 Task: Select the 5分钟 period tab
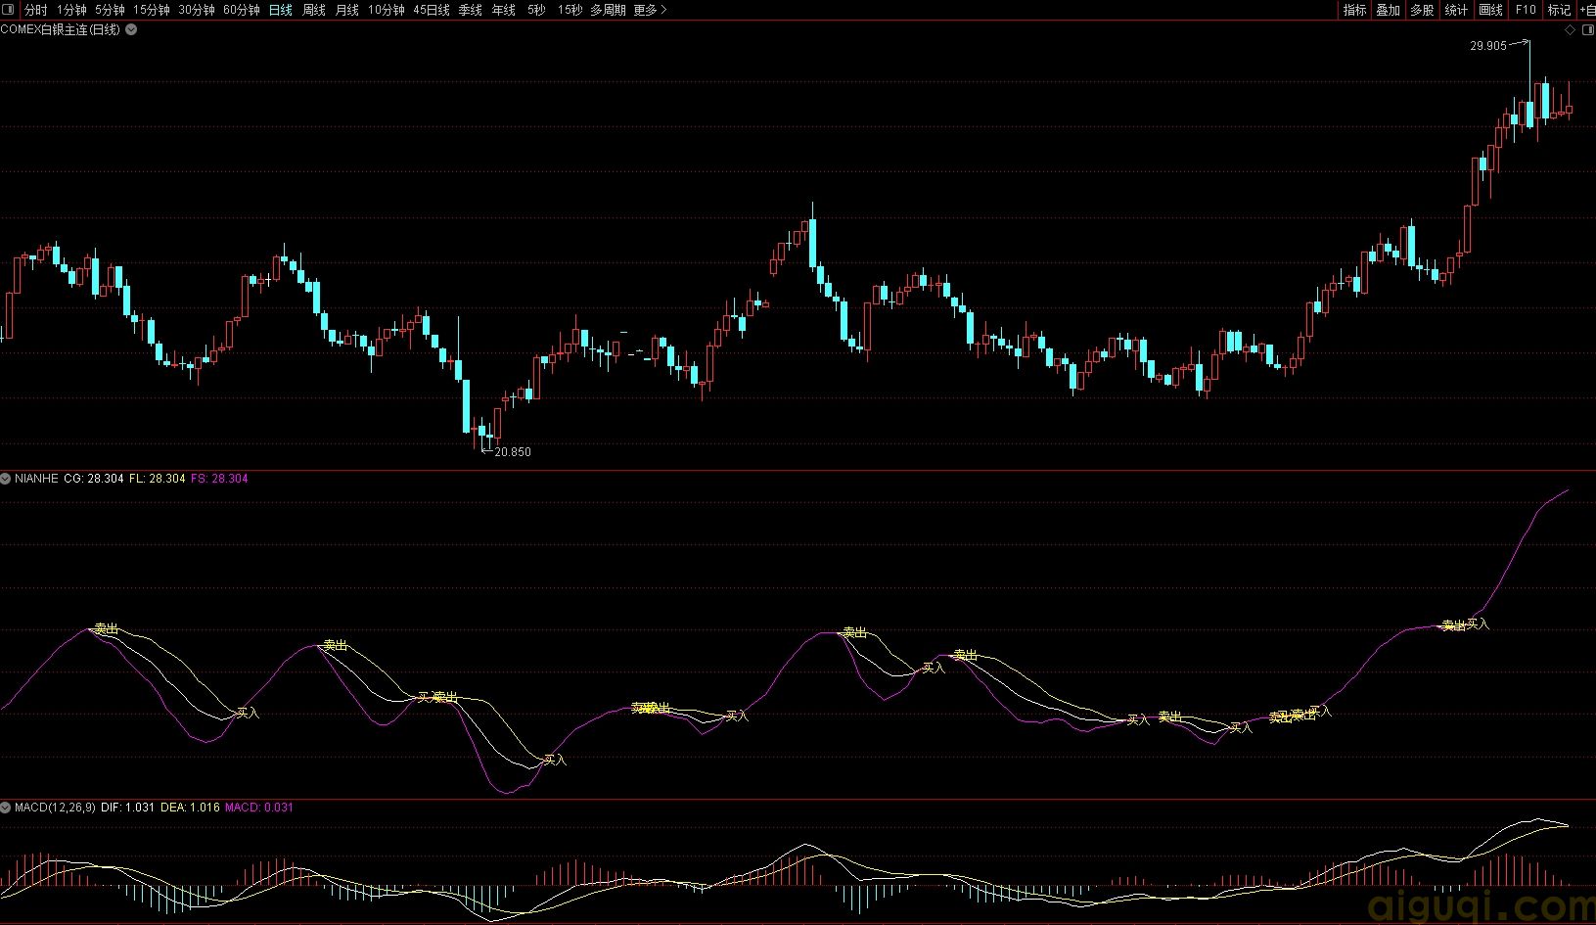click(110, 10)
